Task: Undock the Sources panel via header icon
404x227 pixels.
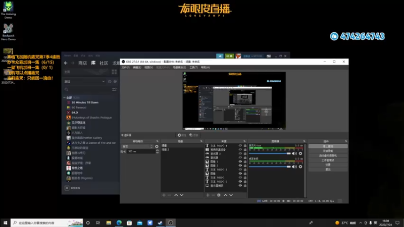Action: pyautogui.click(x=244, y=141)
